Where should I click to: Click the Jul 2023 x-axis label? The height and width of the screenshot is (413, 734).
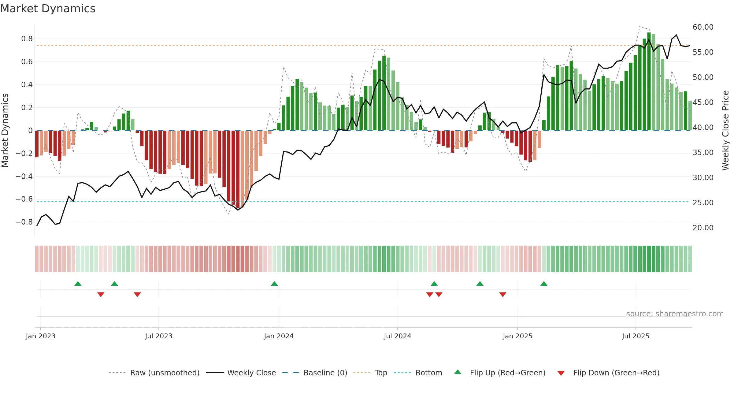(x=159, y=336)
